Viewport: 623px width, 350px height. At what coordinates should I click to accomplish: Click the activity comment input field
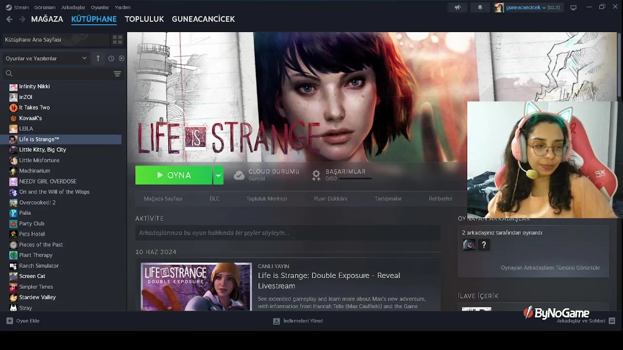pyautogui.click(x=288, y=233)
